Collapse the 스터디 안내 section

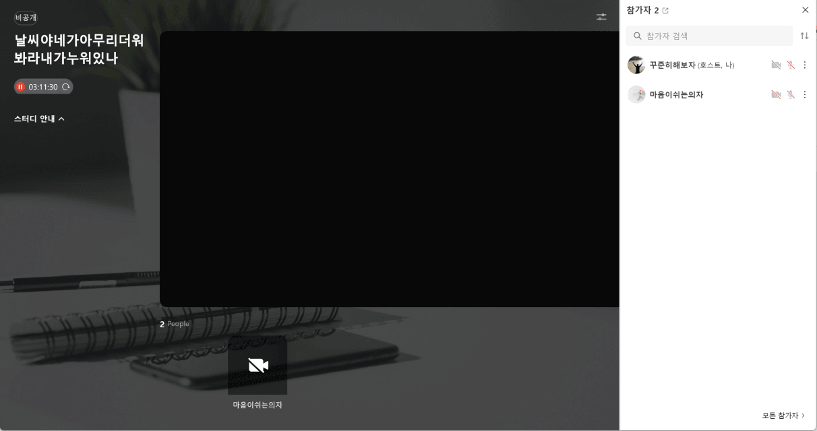point(39,119)
